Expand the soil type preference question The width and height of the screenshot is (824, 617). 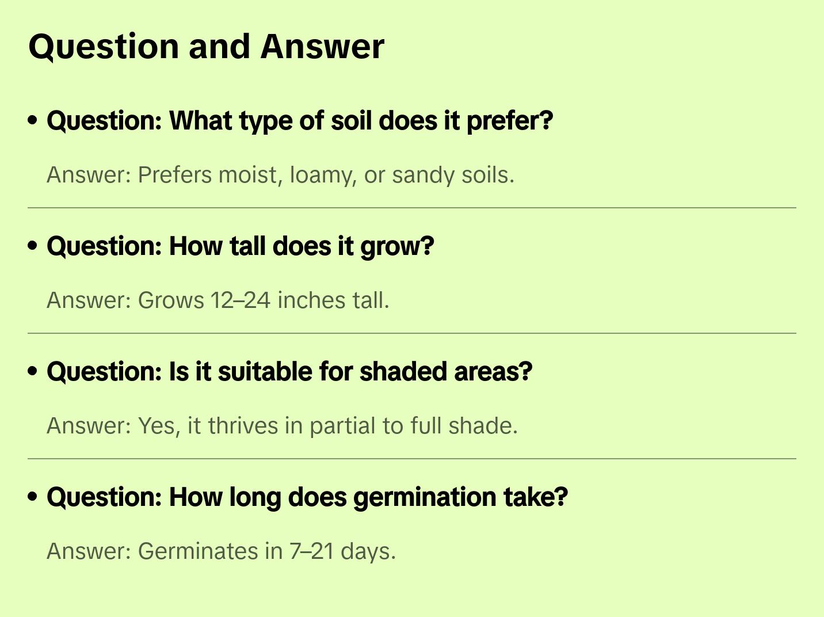click(299, 121)
